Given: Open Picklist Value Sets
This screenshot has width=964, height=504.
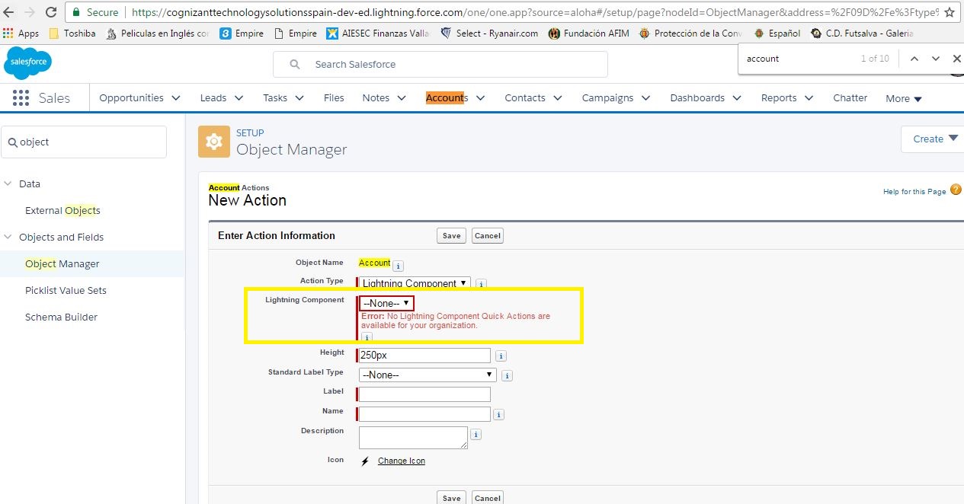Looking at the screenshot, I should (x=66, y=291).
